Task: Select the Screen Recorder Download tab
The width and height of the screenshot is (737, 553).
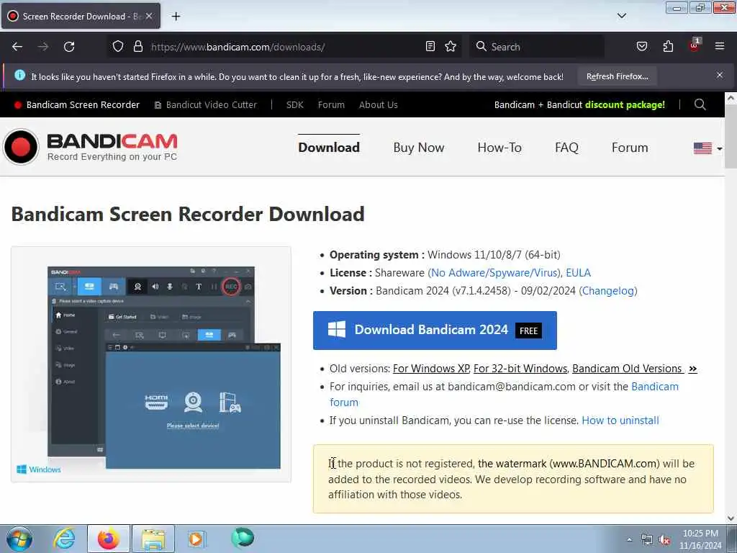Action: [x=81, y=16]
